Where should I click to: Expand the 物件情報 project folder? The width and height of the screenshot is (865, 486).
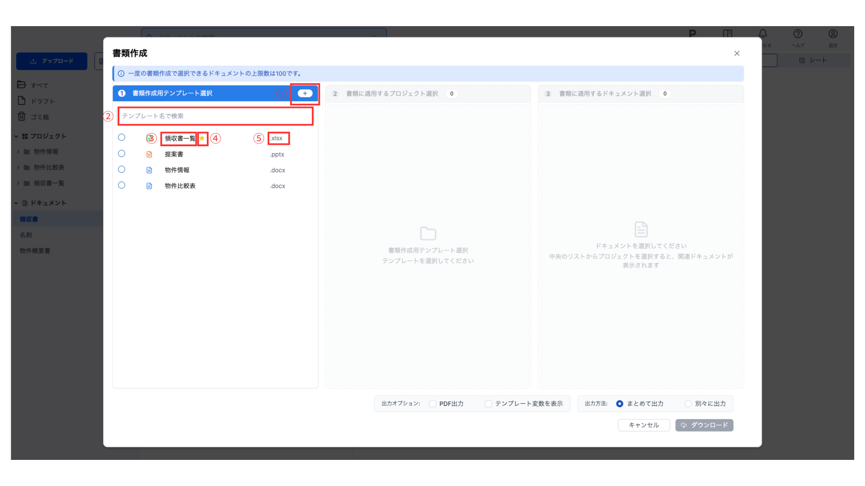coord(18,152)
